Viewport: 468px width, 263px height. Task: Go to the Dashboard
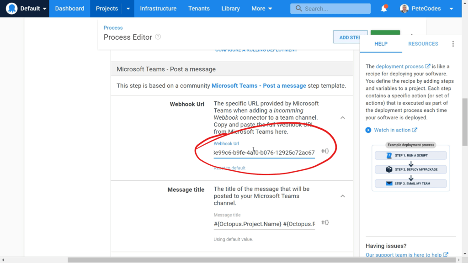(x=69, y=8)
